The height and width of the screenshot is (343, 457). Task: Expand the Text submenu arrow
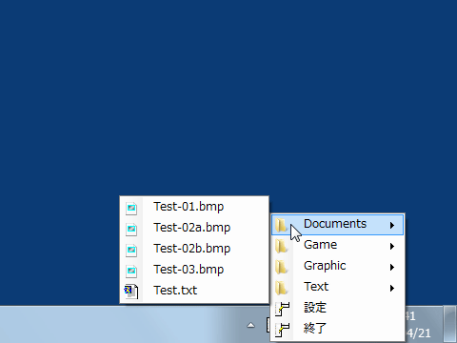[392, 288]
